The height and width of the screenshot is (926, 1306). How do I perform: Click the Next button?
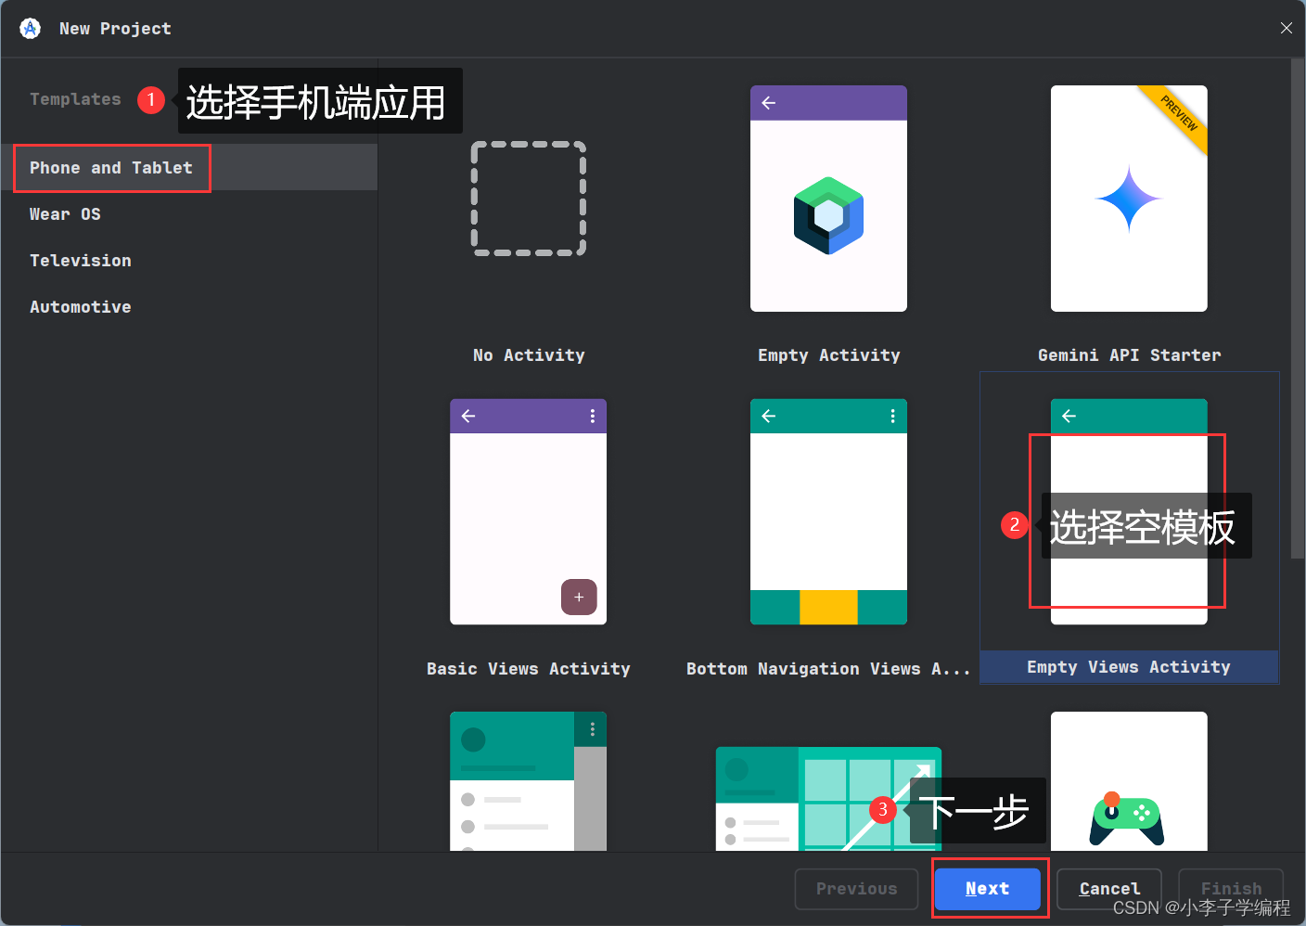tap(987, 888)
